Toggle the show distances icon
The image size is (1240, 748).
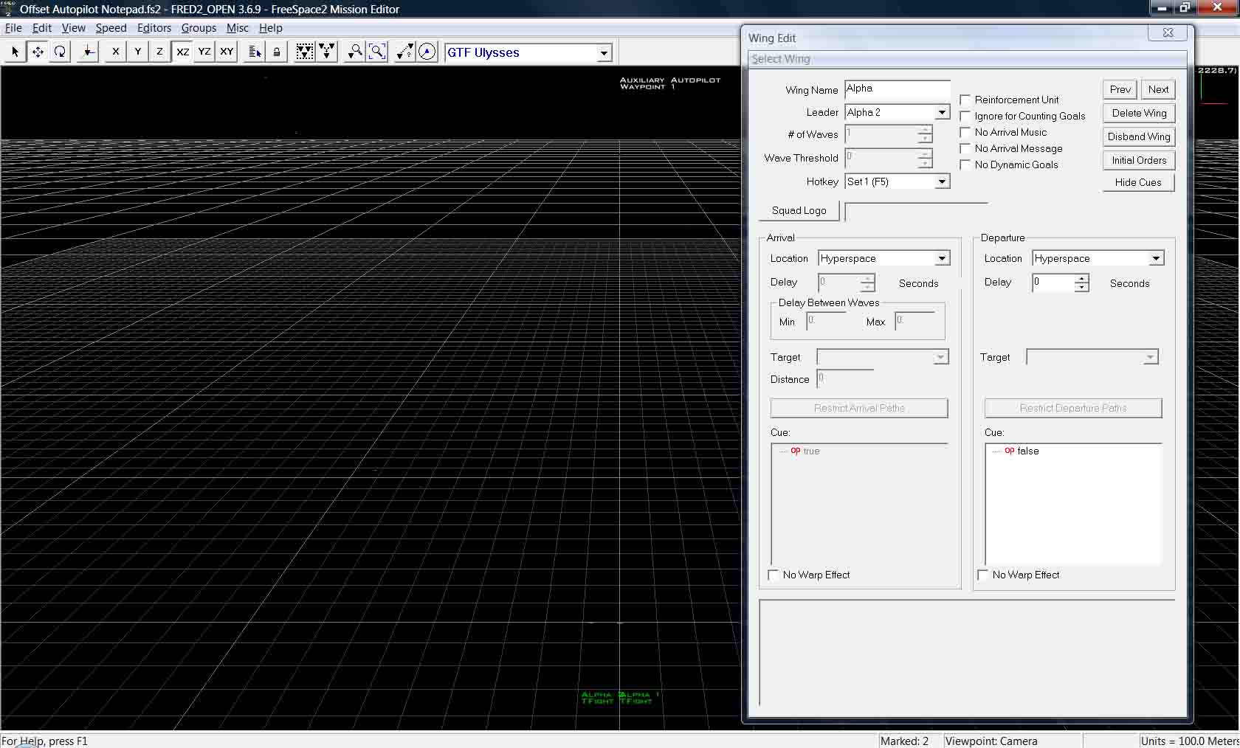[405, 52]
